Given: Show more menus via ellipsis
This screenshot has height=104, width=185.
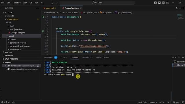Looking at the screenshot, I should [42, 3].
